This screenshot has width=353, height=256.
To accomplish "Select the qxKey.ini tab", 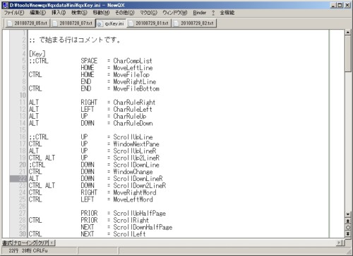I will pos(111,23).
